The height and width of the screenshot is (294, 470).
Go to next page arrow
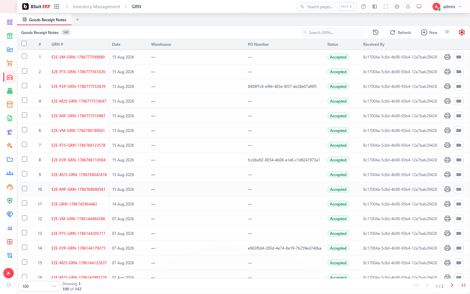[452, 285]
